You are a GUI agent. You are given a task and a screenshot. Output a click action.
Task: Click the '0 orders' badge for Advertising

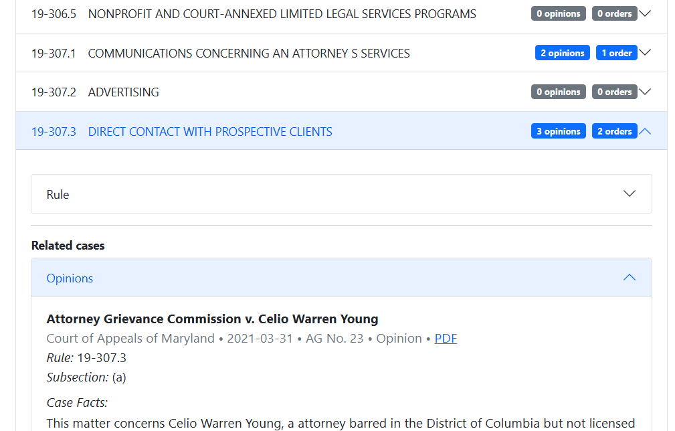click(614, 92)
